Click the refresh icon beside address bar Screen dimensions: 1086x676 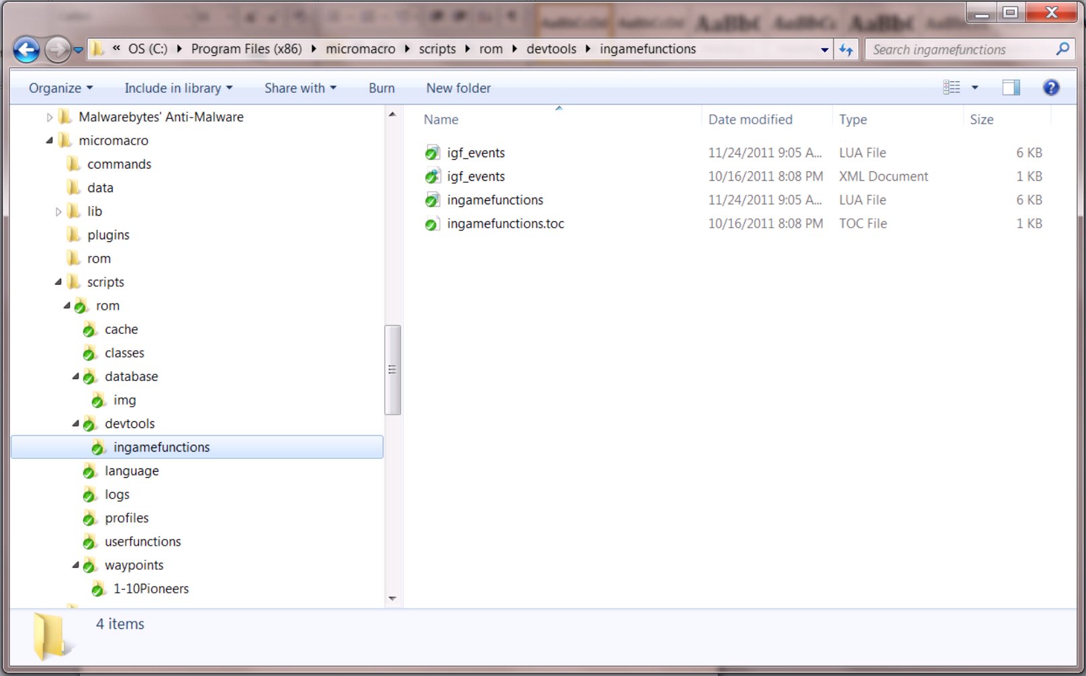pyautogui.click(x=846, y=50)
